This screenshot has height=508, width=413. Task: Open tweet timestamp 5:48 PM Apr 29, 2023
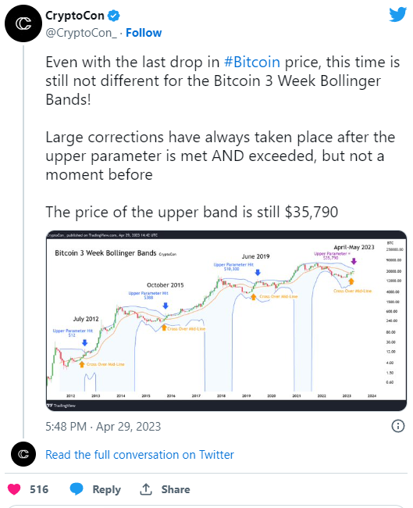point(103,427)
